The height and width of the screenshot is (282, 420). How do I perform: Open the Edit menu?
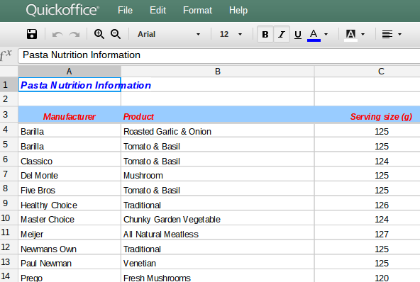(x=157, y=11)
